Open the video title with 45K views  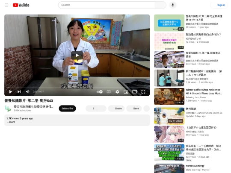201,128
